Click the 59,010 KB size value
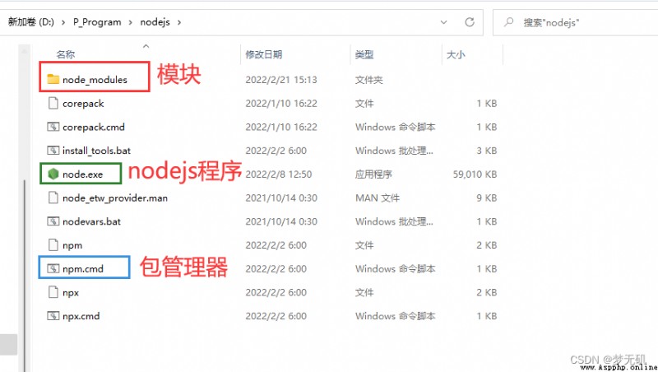 pyautogui.click(x=475, y=174)
